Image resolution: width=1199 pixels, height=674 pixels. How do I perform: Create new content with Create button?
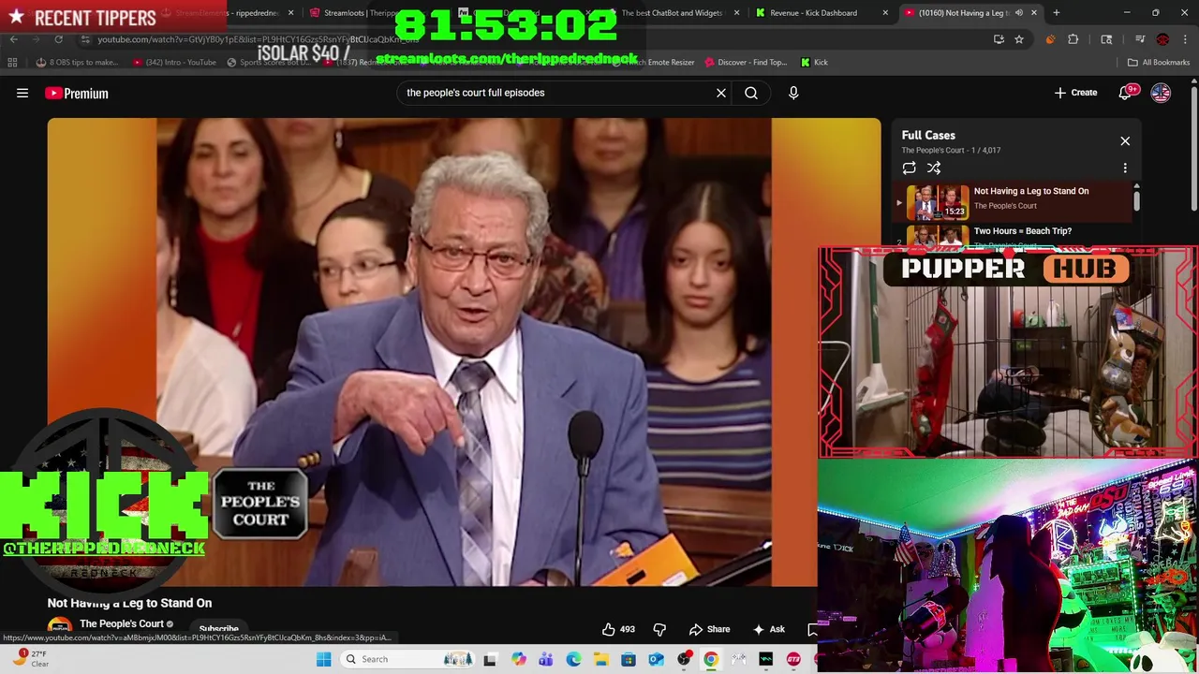pyautogui.click(x=1075, y=93)
